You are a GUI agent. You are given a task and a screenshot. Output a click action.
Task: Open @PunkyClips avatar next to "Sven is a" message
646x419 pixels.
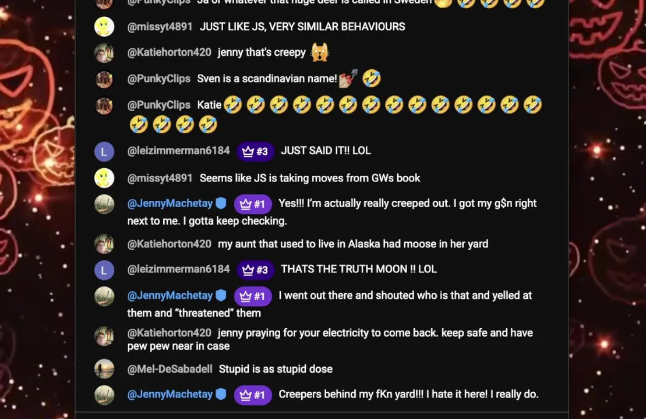click(x=104, y=79)
